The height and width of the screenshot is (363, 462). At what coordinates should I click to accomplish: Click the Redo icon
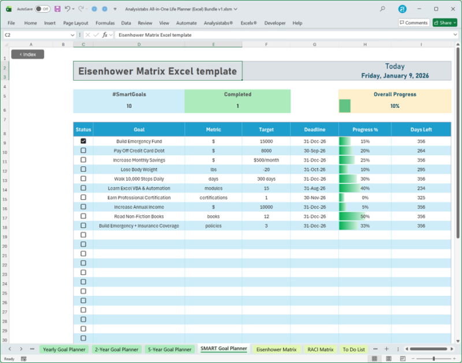pyautogui.click(x=81, y=9)
